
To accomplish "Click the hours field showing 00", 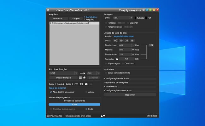I will (x=115, y=41).
